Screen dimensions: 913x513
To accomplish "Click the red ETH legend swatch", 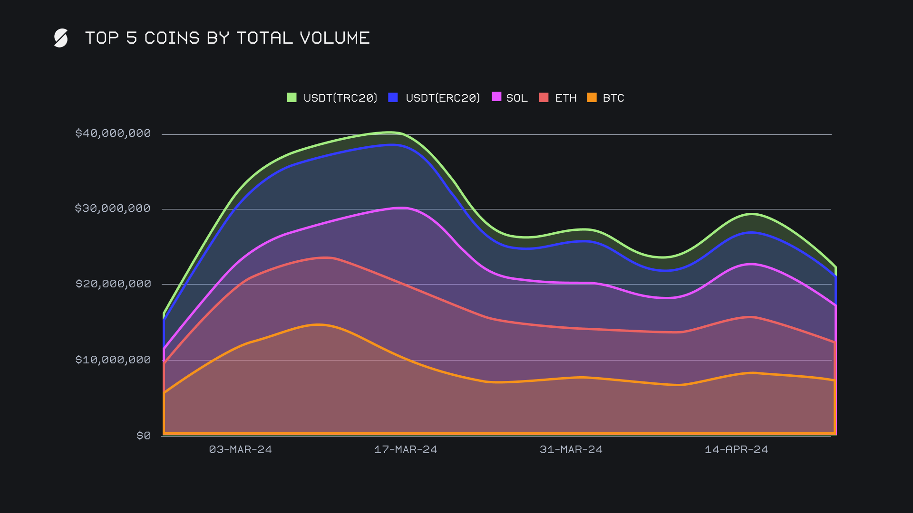I will 544,97.
